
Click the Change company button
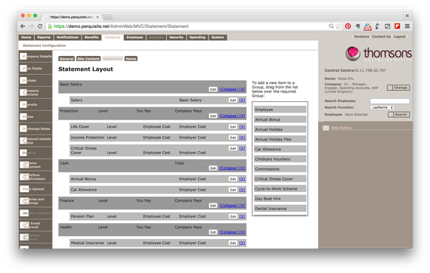click(x=398, y=88)
